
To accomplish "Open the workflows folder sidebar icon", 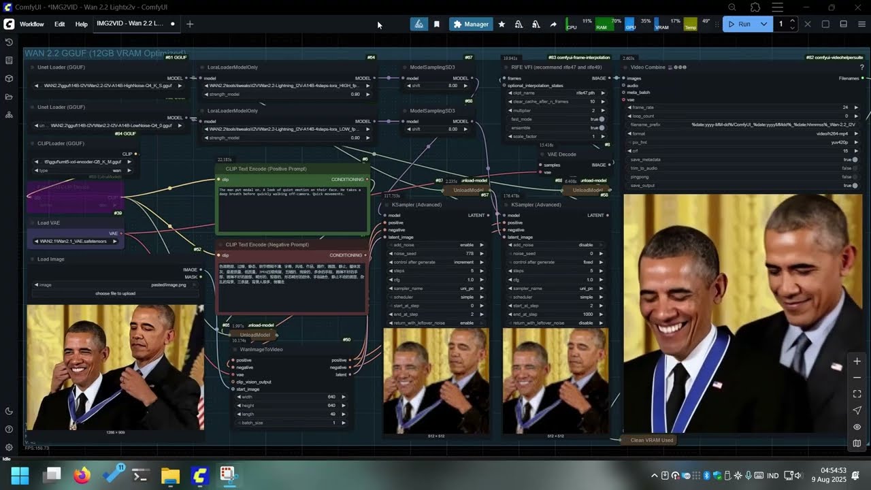I will tap(9, 97).
